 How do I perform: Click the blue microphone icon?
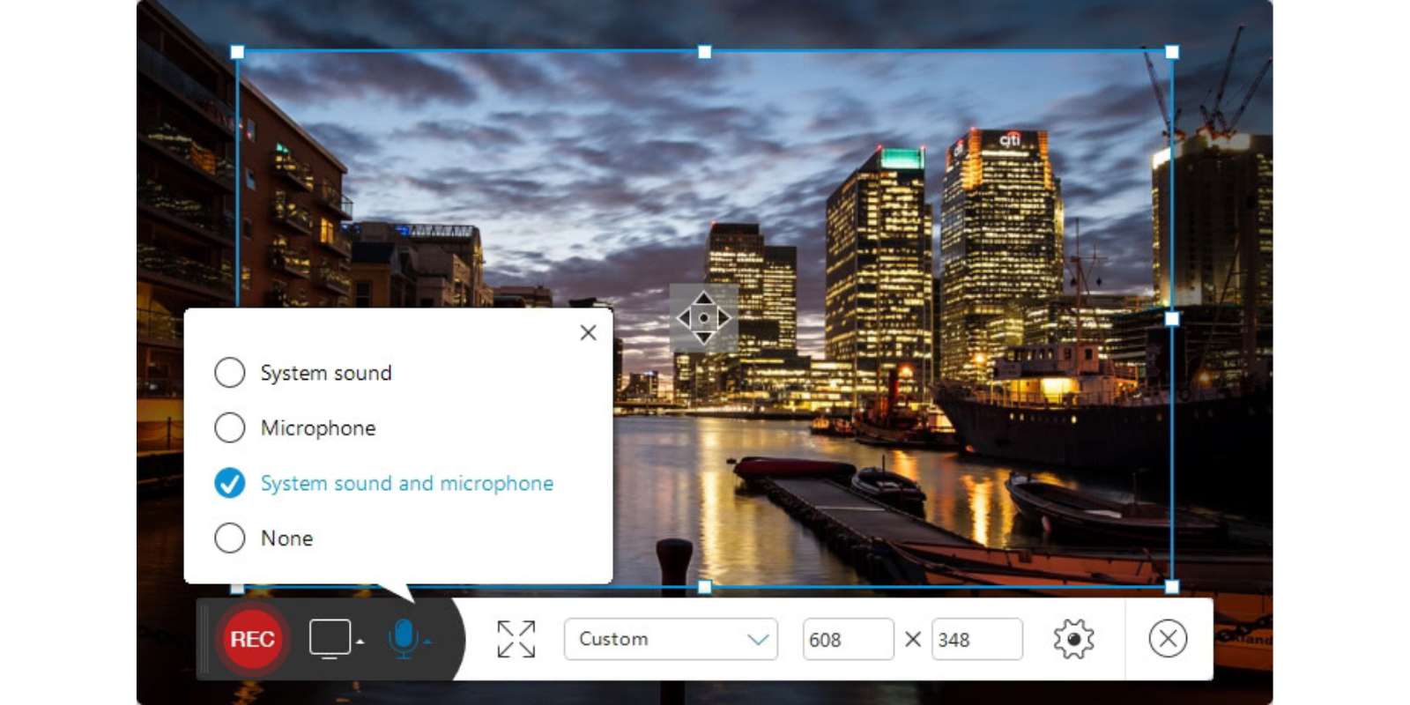click(x=403, y=638)
